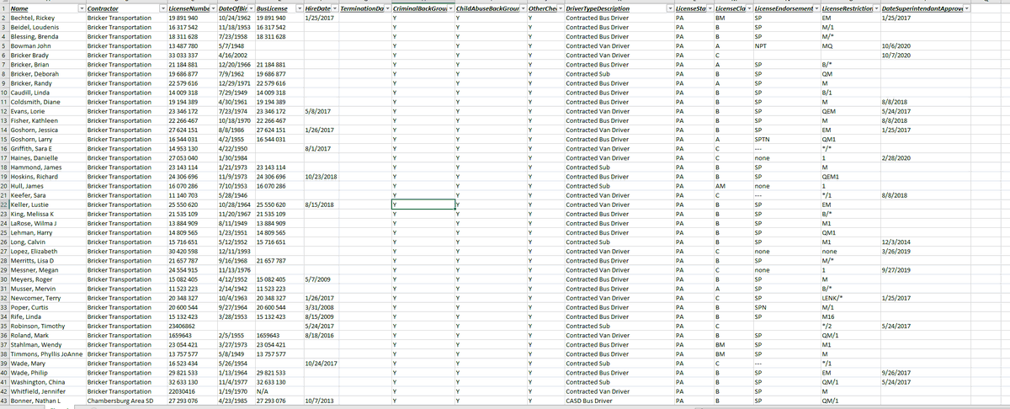Open the HireDate column filter dropdown
Screen dimensions: 1010x409
[x=335, y=8]
